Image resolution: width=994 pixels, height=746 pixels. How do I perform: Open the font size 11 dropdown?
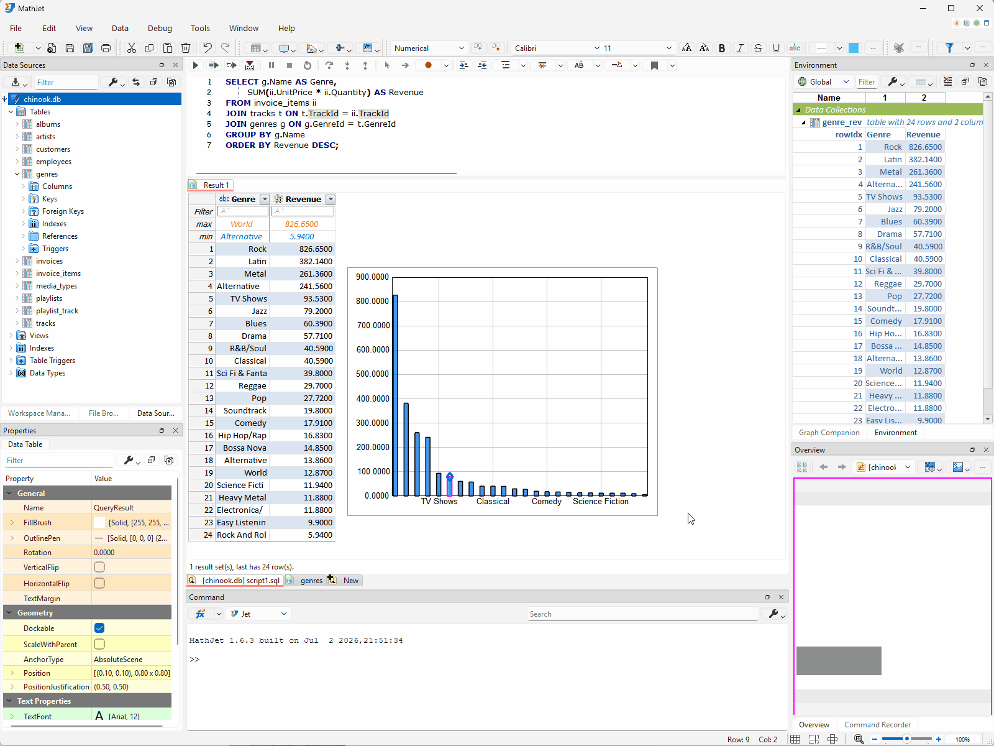(638, 48)
